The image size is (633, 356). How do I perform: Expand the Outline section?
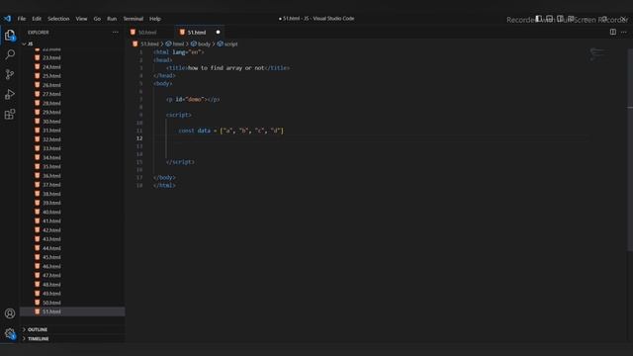click(x=38, y=329)
